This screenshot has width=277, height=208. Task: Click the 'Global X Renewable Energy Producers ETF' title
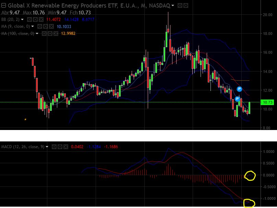coord(63,5)
